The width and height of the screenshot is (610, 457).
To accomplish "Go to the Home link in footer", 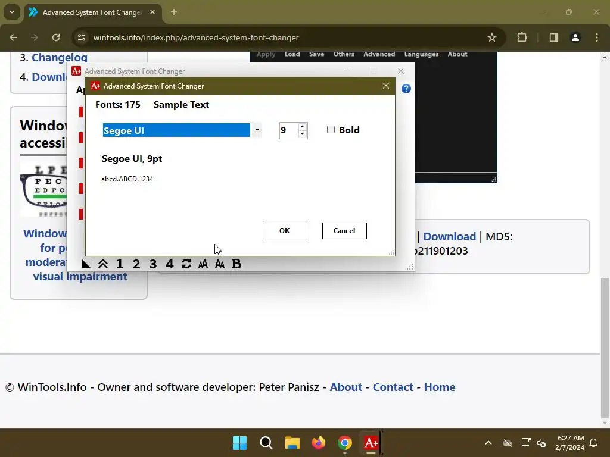I will tap(440, 387).
